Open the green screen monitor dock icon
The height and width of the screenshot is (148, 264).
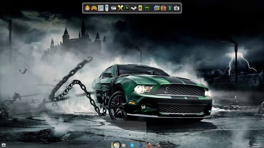click(147, 8)
